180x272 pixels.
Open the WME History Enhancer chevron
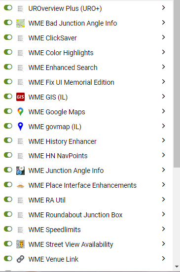pos(163,140)
